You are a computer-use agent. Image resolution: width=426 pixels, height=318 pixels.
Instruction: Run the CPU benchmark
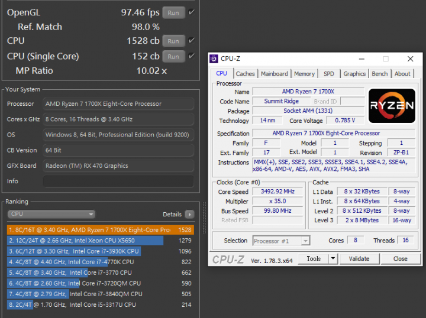click(x=173, y=41)
